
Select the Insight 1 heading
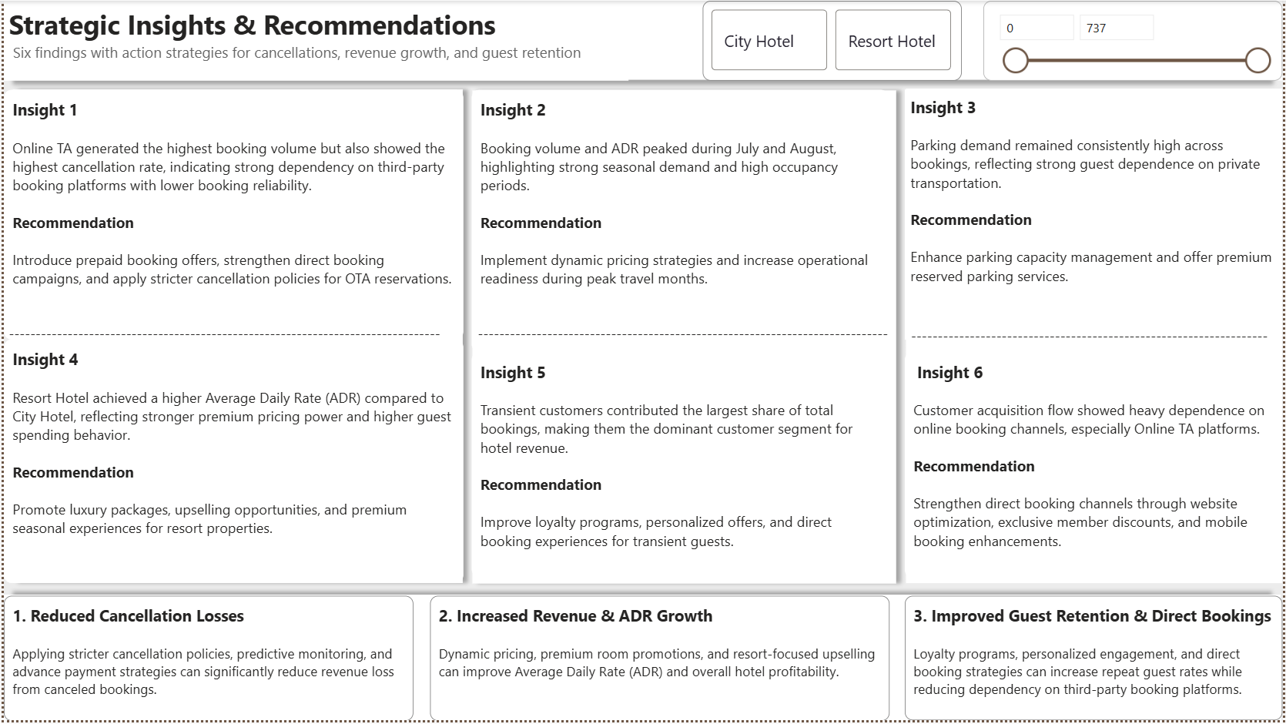(x=45, y=110)
